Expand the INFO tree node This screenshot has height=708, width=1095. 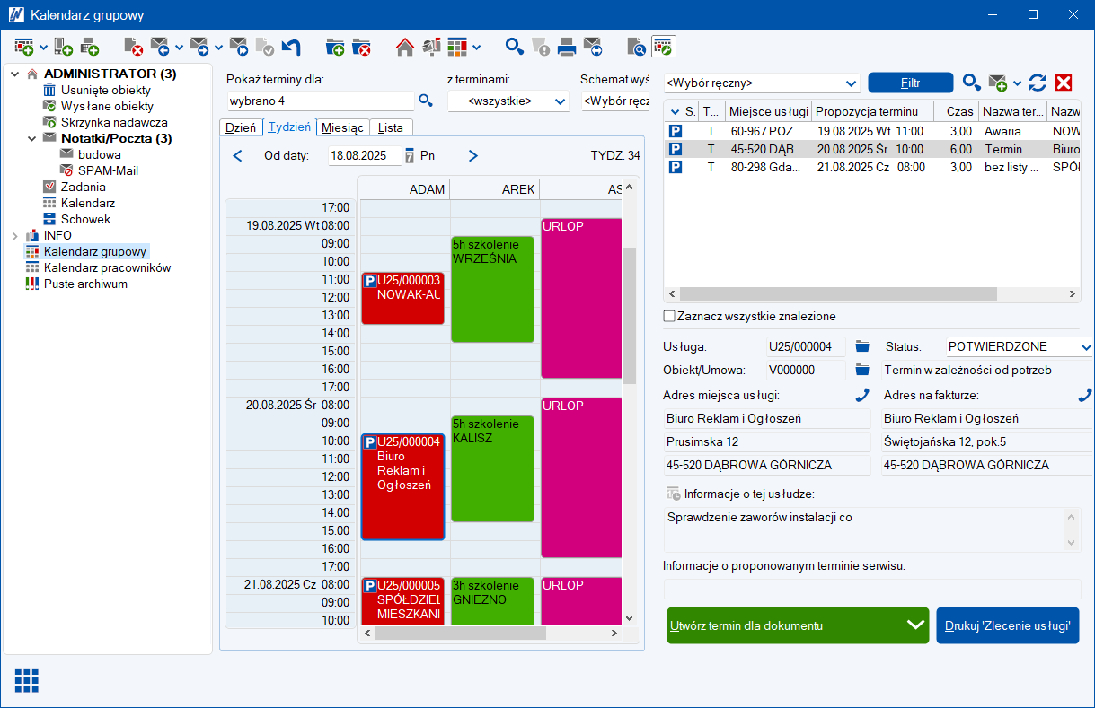point(15,236)
